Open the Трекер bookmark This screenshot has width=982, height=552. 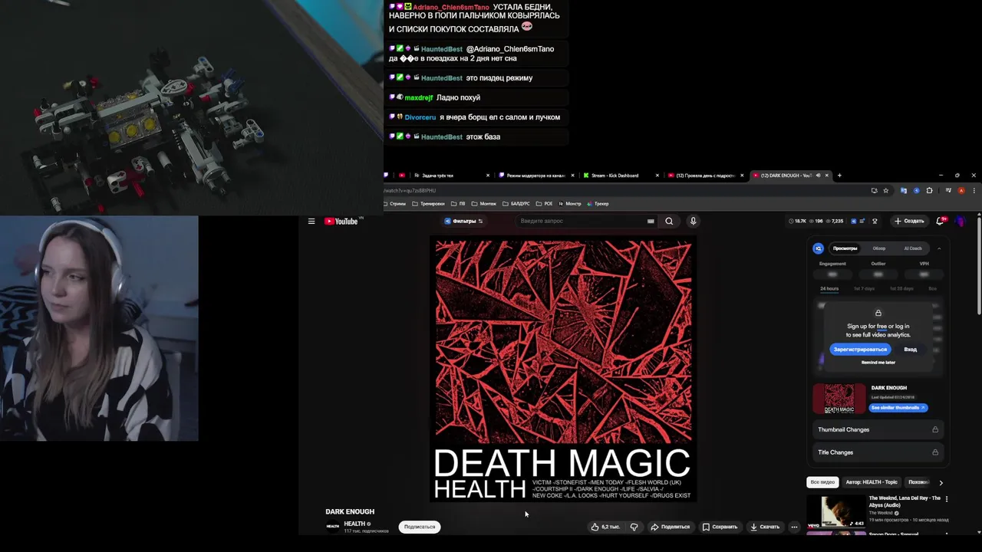(598, 204)
